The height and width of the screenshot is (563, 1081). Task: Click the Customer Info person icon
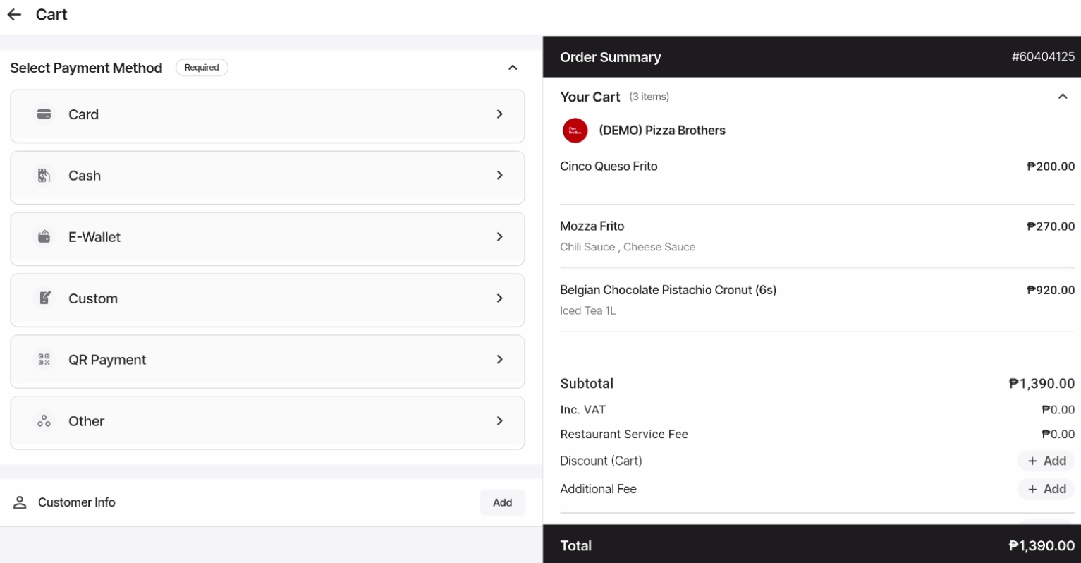pos(20,502)
